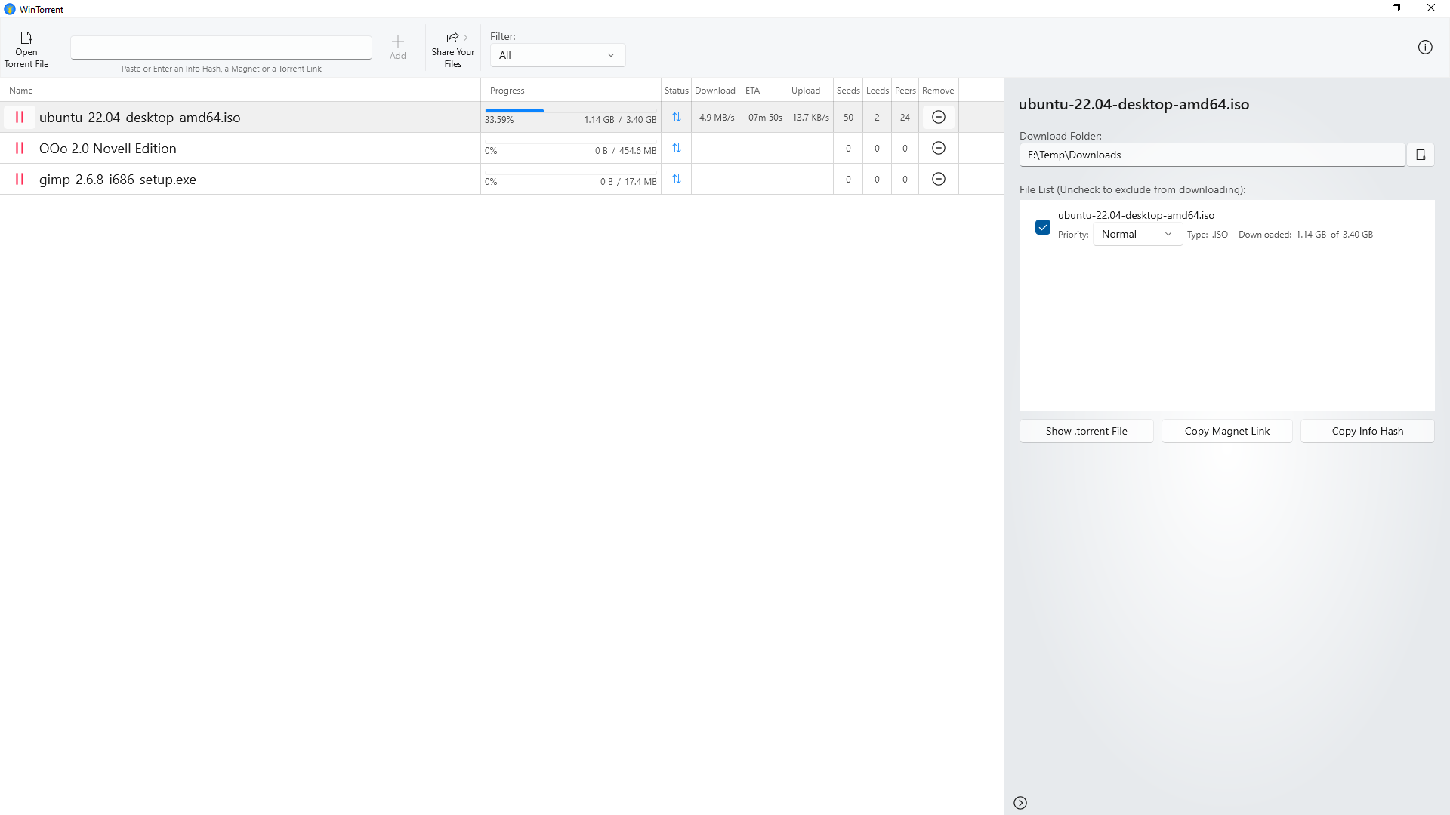Expand the Priority Normal dropdown
This screenshot has height=815, width=1450.
[x=1137, y=235]
